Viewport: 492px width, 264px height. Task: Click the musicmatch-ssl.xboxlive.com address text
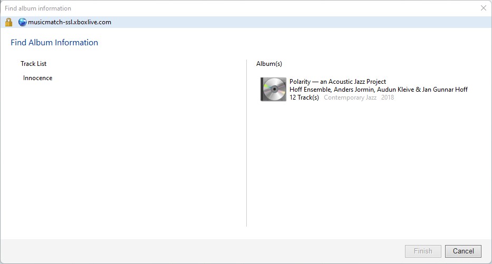coord(70,22)
